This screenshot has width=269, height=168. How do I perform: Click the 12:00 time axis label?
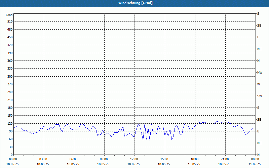(x=134, y=159)
